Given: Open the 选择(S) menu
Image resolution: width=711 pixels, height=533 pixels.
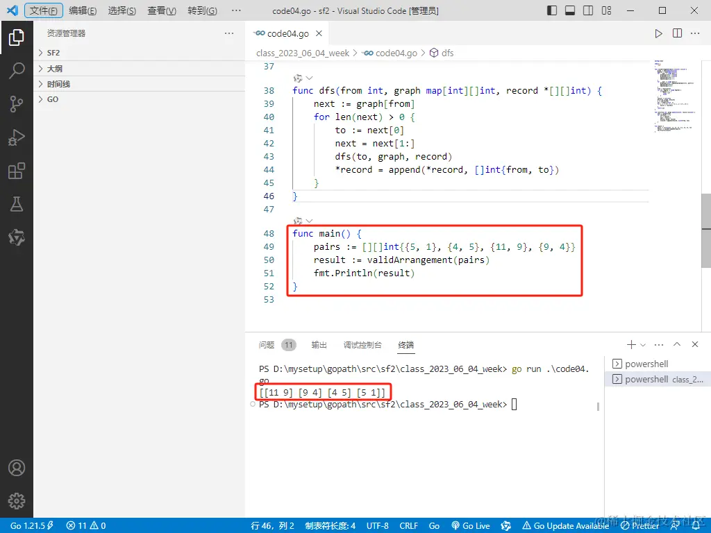Looking at the screenshot, I should [x=122, y=10].
